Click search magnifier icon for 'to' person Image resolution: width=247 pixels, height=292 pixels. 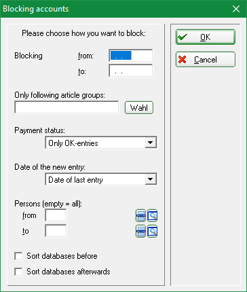click(x=152, y=232)
